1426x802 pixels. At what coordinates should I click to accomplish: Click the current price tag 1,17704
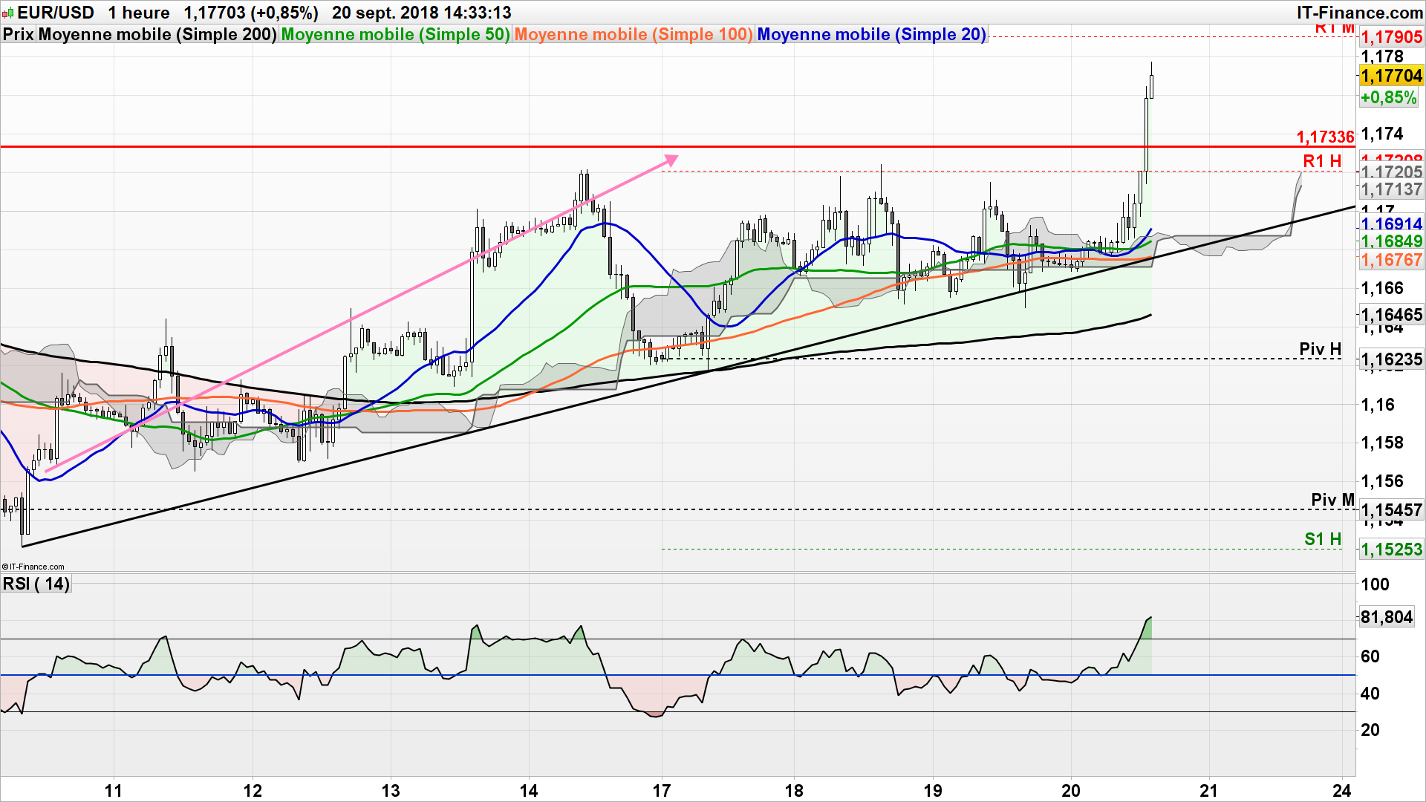click(x=1392, y=76)
